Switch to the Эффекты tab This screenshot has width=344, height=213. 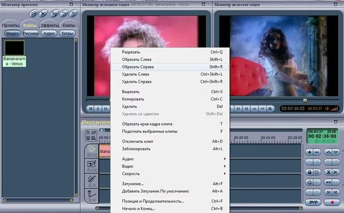point(50,25)
